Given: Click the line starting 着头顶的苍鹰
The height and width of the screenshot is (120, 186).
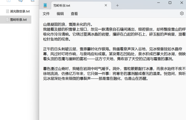Looking at the screenshot, I should (108, 59).
